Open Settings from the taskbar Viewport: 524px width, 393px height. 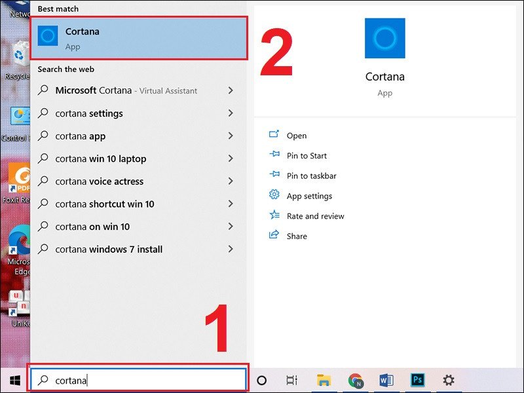tap(448, 381)
